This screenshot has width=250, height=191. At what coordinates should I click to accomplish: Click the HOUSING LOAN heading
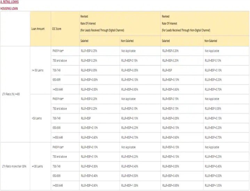9,8
